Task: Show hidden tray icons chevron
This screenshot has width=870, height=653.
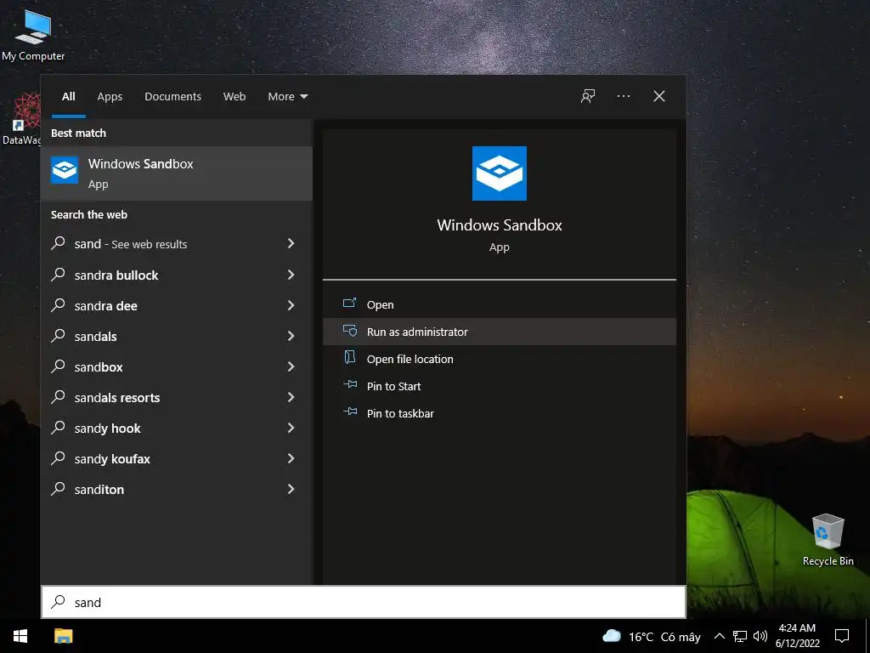Action: coord(719,636)
